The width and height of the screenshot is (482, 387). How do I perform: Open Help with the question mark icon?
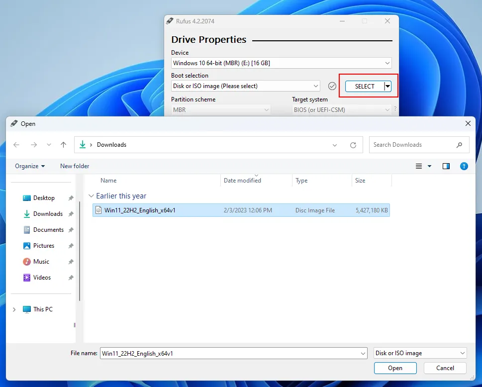click(x=464, y=166)
